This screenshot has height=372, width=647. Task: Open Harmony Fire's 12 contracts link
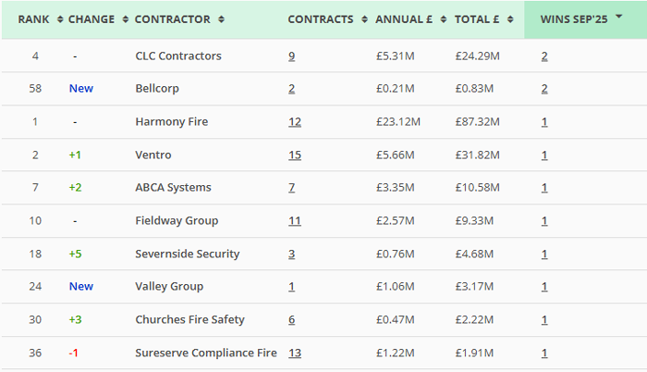pyautogui.click(x=295, y=121)
